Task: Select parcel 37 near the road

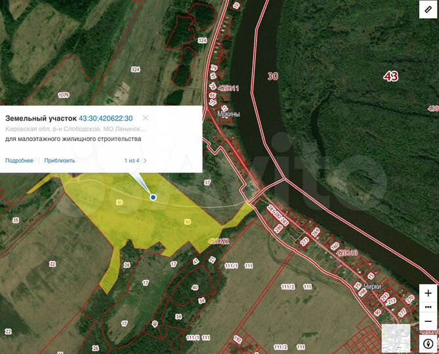Action: [207, 183]
